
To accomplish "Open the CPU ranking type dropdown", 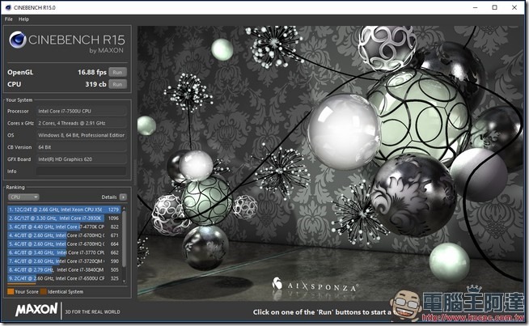I will coord(23,197).
